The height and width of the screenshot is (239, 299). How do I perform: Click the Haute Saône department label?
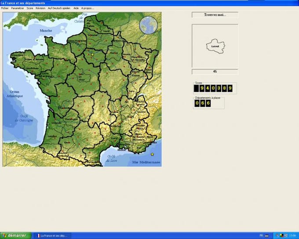(x=136, y=74)
